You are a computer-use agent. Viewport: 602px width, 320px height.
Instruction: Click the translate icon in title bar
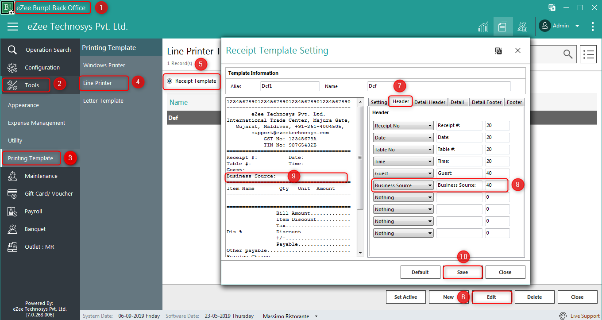coord(552,8)
